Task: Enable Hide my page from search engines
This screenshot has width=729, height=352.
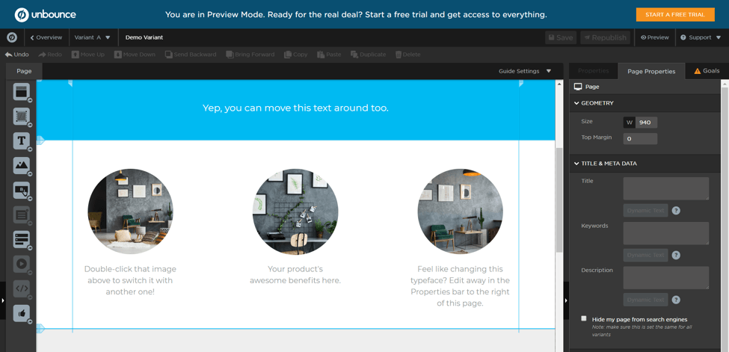Action: [x=584, y=319]
